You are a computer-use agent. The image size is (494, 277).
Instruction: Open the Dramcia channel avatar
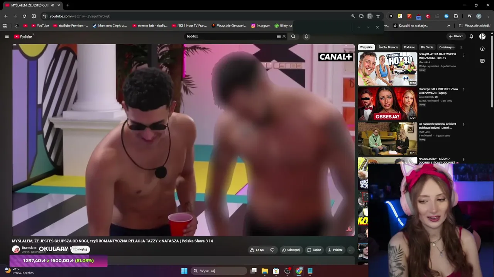(16, 249)
